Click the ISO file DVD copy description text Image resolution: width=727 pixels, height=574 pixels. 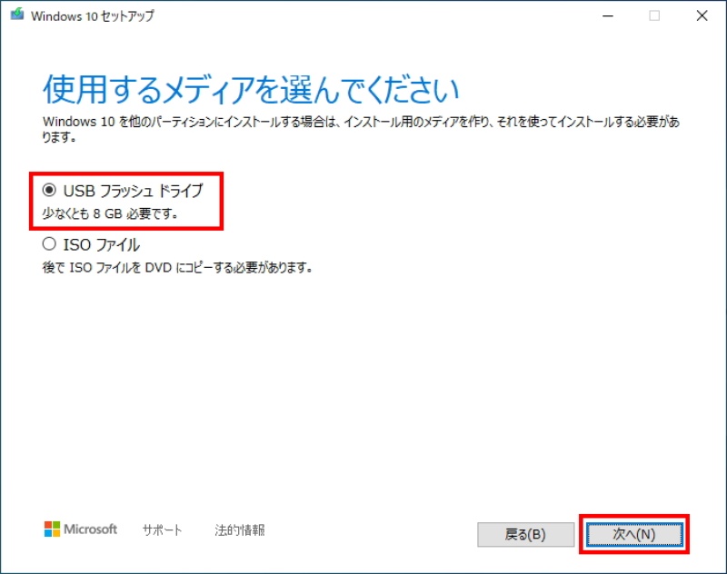[x=177, y=268]
